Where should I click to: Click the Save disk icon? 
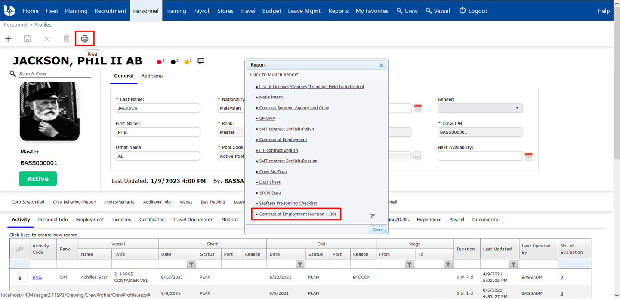coord(28,39)
